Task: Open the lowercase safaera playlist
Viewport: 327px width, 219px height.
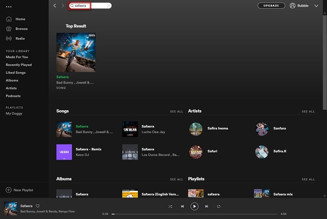Action: (213, 194)
